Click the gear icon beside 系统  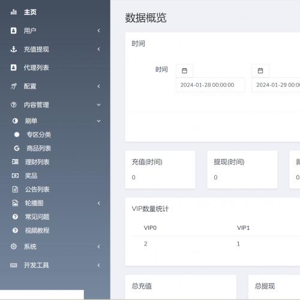pos(14,247)
